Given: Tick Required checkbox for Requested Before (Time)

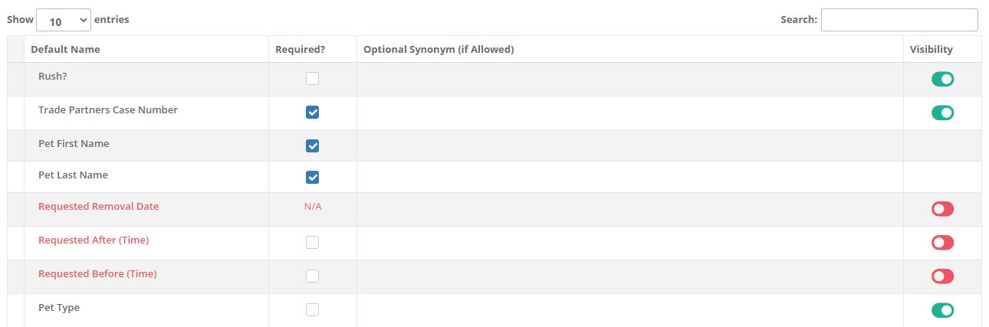Looking at the screenshot, I should tap(312, 276).
